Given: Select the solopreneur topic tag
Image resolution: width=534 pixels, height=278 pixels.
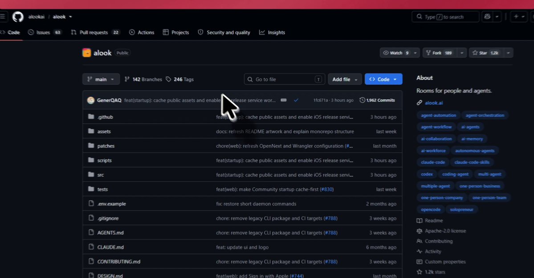Looking at the screenshot, I should 461,210.
